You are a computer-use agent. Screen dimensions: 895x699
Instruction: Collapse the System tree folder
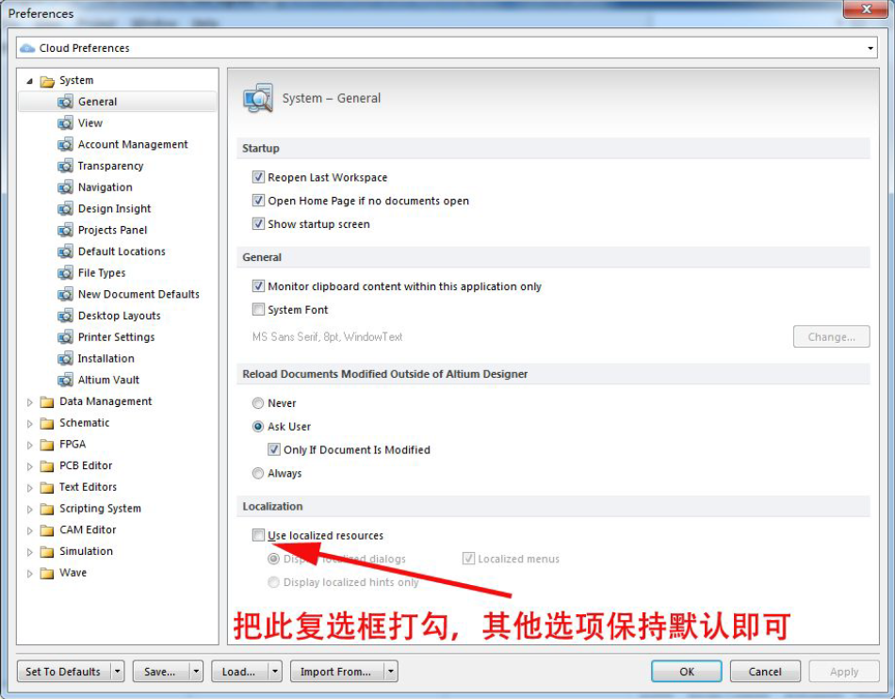pos(30,81)
